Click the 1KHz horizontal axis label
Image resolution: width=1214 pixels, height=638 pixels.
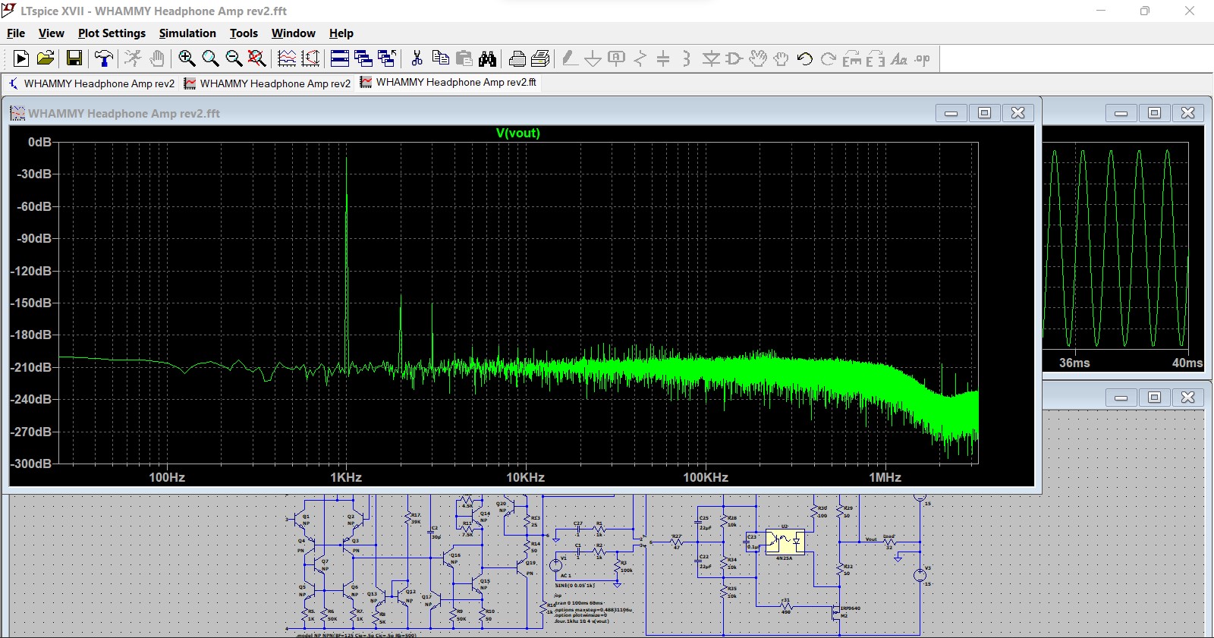[346, 477]
